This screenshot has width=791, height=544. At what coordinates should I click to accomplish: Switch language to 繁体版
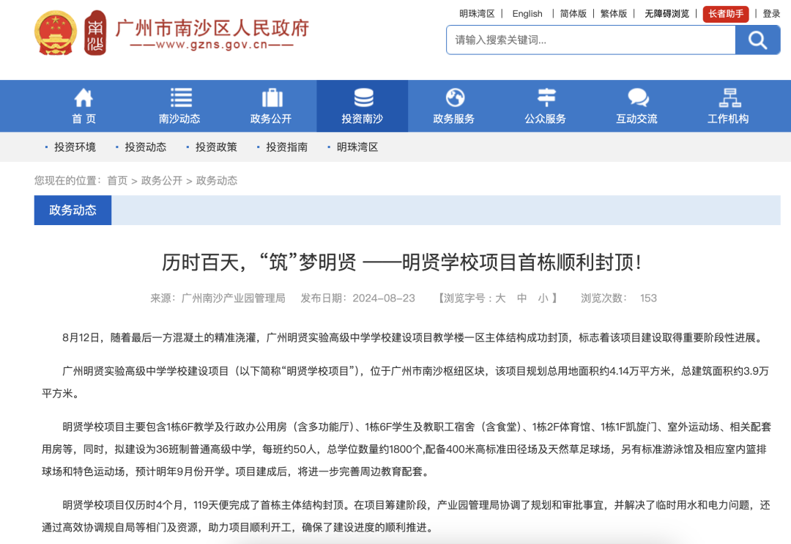click(613, 13)
